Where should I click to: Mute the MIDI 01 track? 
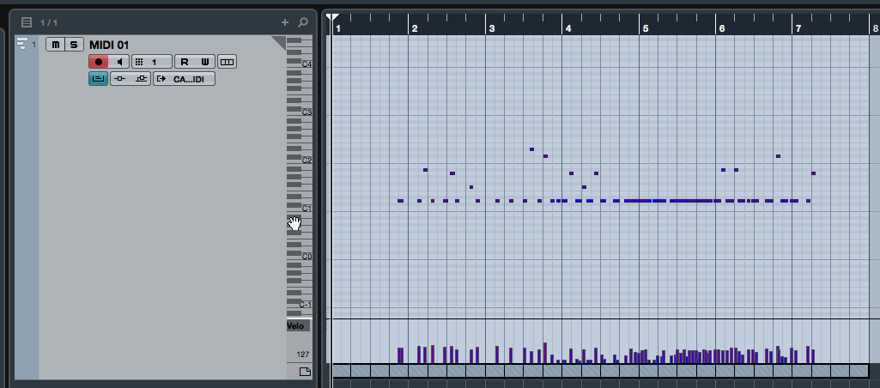pos(56,45)
